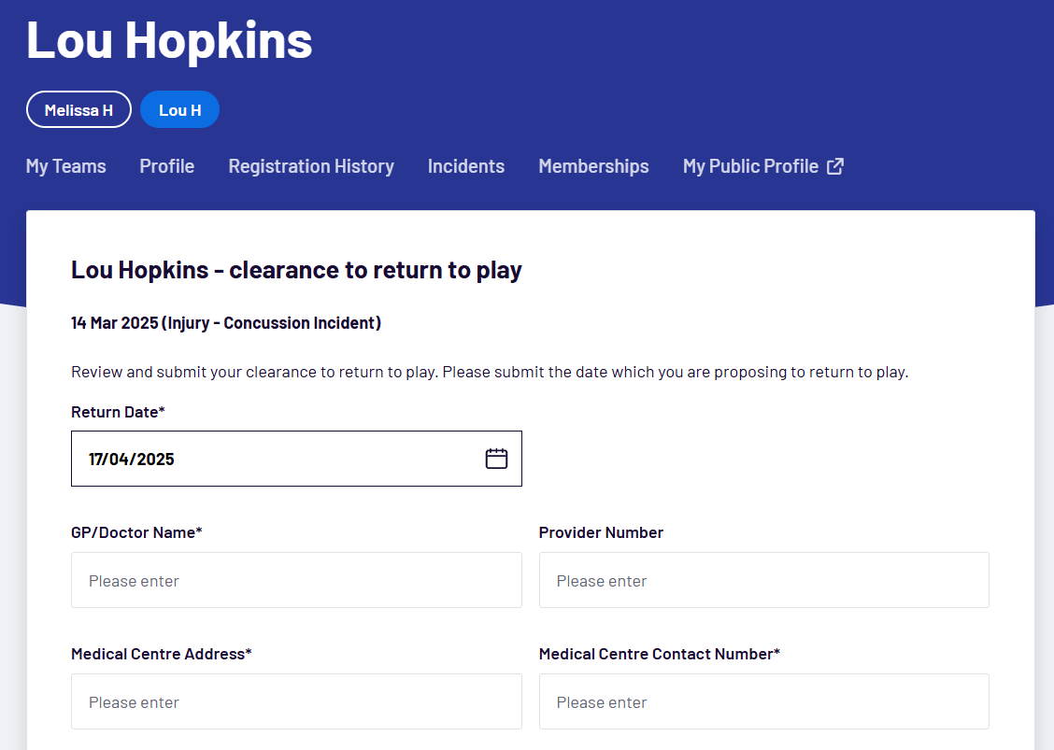Select the Medical Centre Address input box

coord(296,701)
